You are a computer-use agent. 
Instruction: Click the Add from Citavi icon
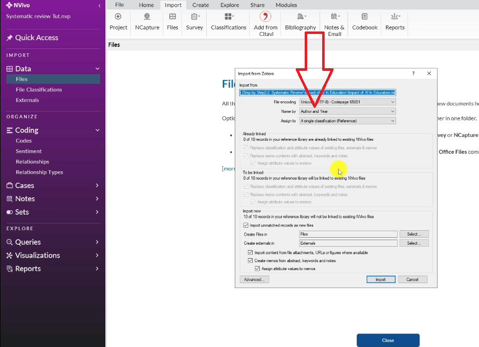click(x=265, y=16)
